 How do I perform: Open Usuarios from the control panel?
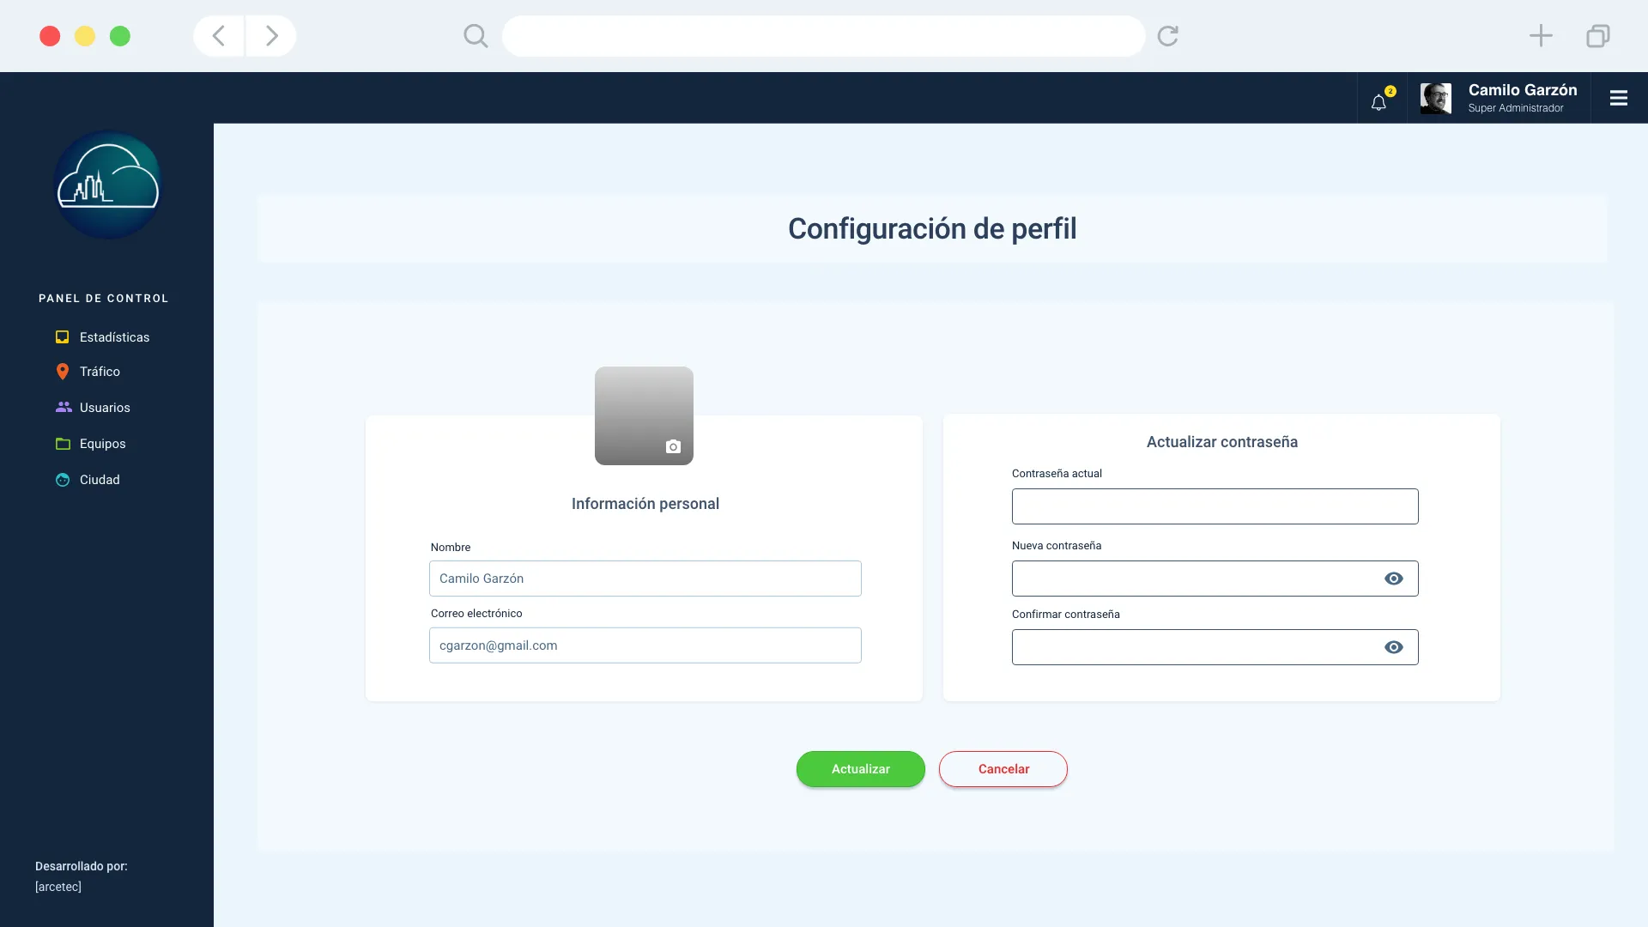click(104, 408)
